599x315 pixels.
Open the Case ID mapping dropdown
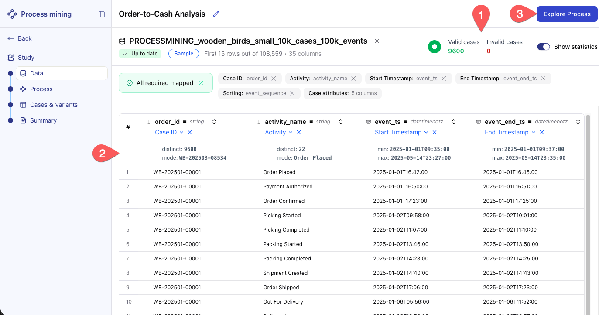169,132
